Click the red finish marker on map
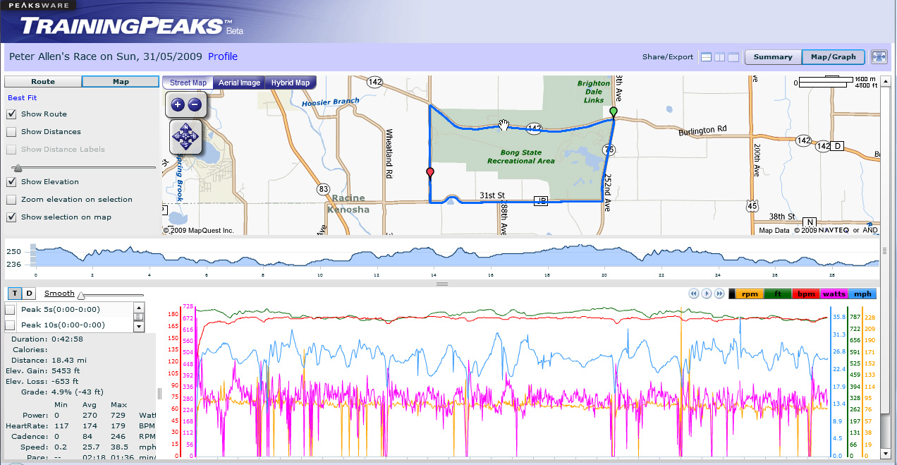Viewport: 897px width, 465px height. (x=430, y=173)
